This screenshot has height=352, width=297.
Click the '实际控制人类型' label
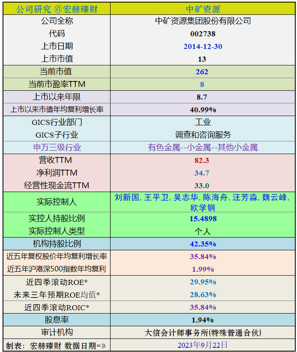tap(57, 231)
